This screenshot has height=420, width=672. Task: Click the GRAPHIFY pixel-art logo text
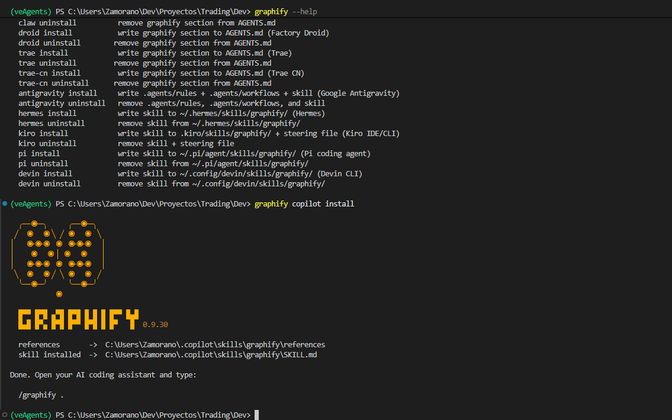click(x=78, y=319)
